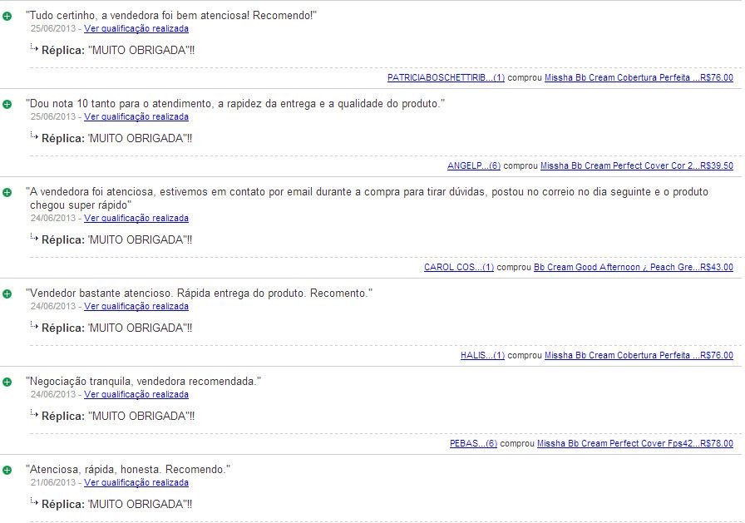Open "Ver qualificação realizada" under "Dou nota 10" review

(x=136, y=117)
